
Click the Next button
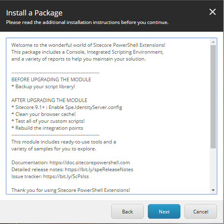point(164,211)
